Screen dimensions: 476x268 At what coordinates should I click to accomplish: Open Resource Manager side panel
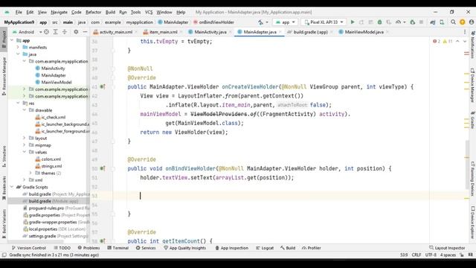point(4,76)
